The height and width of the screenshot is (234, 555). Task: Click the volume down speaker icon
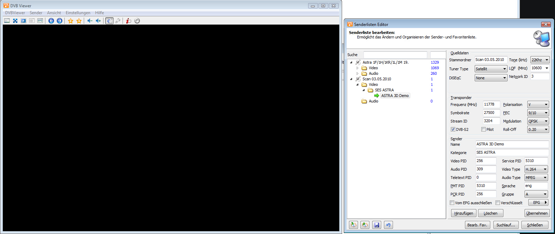point(90,21)
